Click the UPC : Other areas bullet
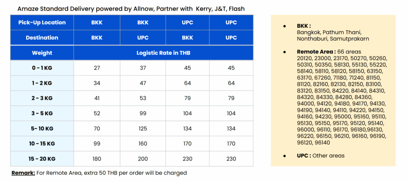407x182 pixels. point(320,155)
